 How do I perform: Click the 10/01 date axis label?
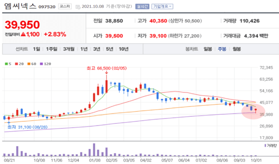[256, 160]
